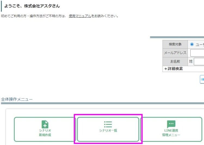
Task: Click the シナリオ一覧 list icon
Action: coord(108,124)
